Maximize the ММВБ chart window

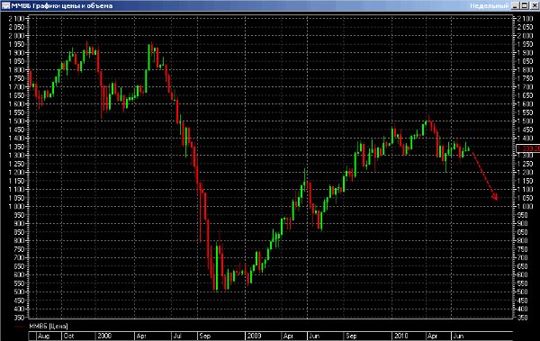(x=524, y=6)
